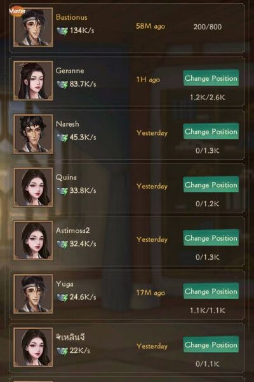Tap Yuga's character portrait
This screenshot has height=382, width=254.
click(33, 294)
